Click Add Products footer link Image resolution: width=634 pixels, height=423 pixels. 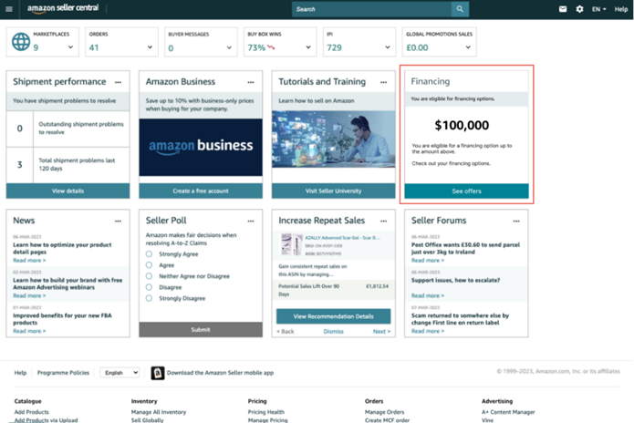pos(32,412)
